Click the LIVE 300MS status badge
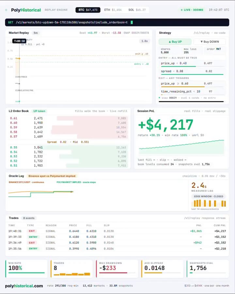Viewport: 235px width, 294px height. pos(192,10)
